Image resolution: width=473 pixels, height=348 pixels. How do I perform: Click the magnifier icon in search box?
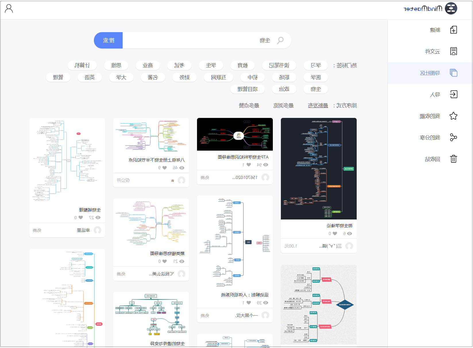(x=280, y=40)
